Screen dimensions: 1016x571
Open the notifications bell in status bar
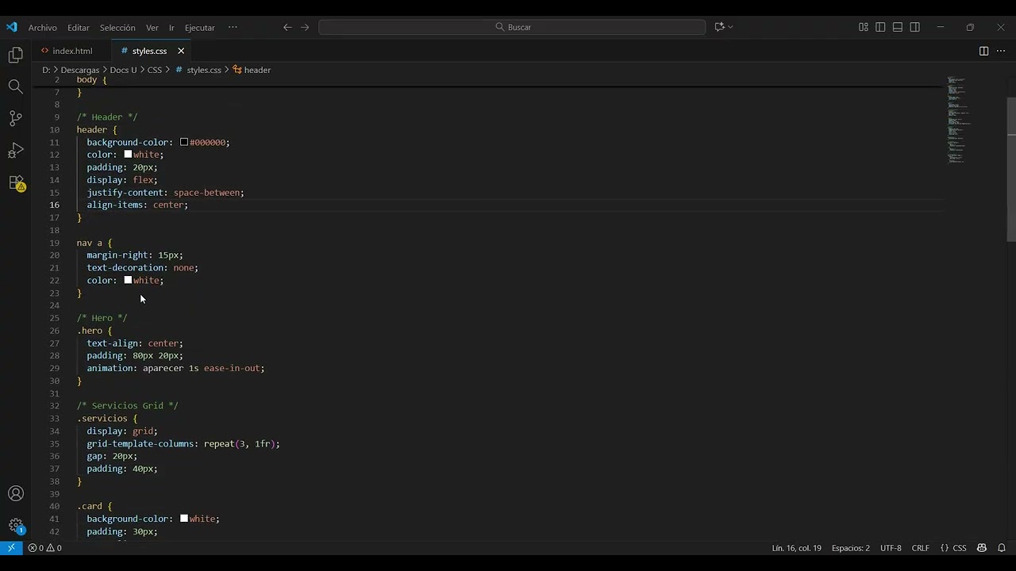(x=1002, y=548)
